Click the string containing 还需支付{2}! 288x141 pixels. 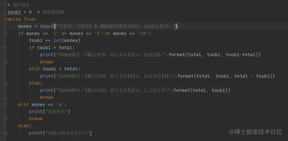(115, 76)
